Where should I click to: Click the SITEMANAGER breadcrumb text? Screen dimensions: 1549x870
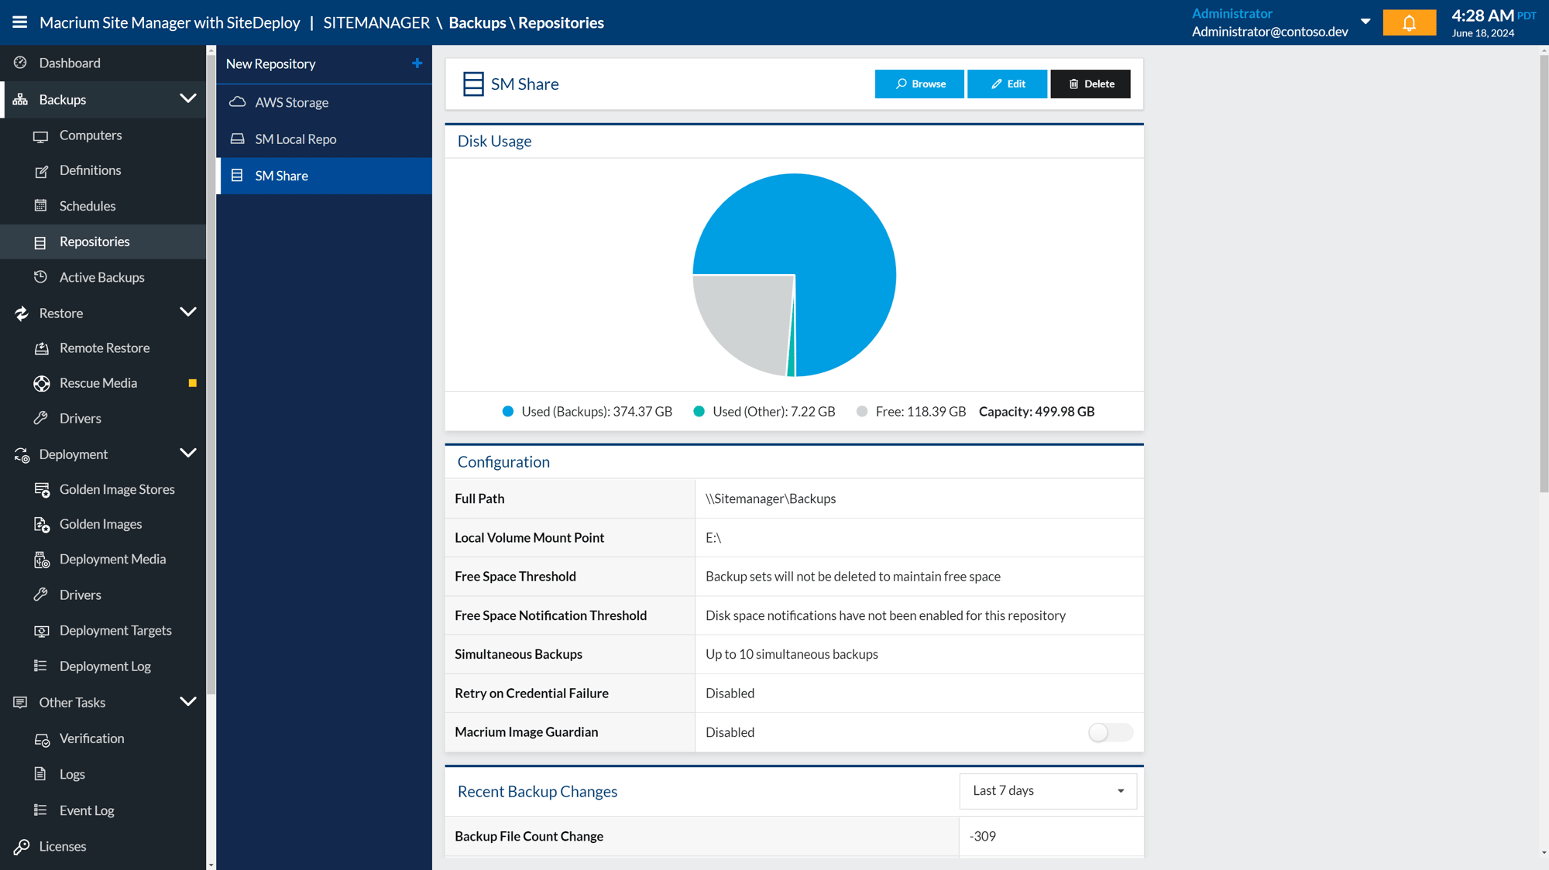pos(376,22)
